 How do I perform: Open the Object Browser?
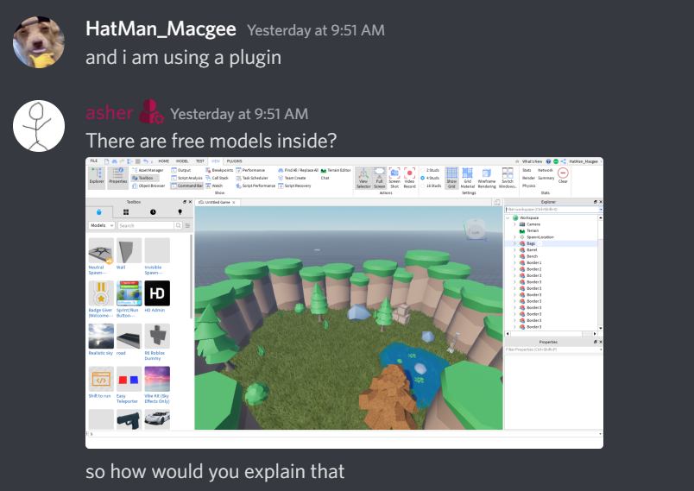pyautogui.click(x=148, y=186)
